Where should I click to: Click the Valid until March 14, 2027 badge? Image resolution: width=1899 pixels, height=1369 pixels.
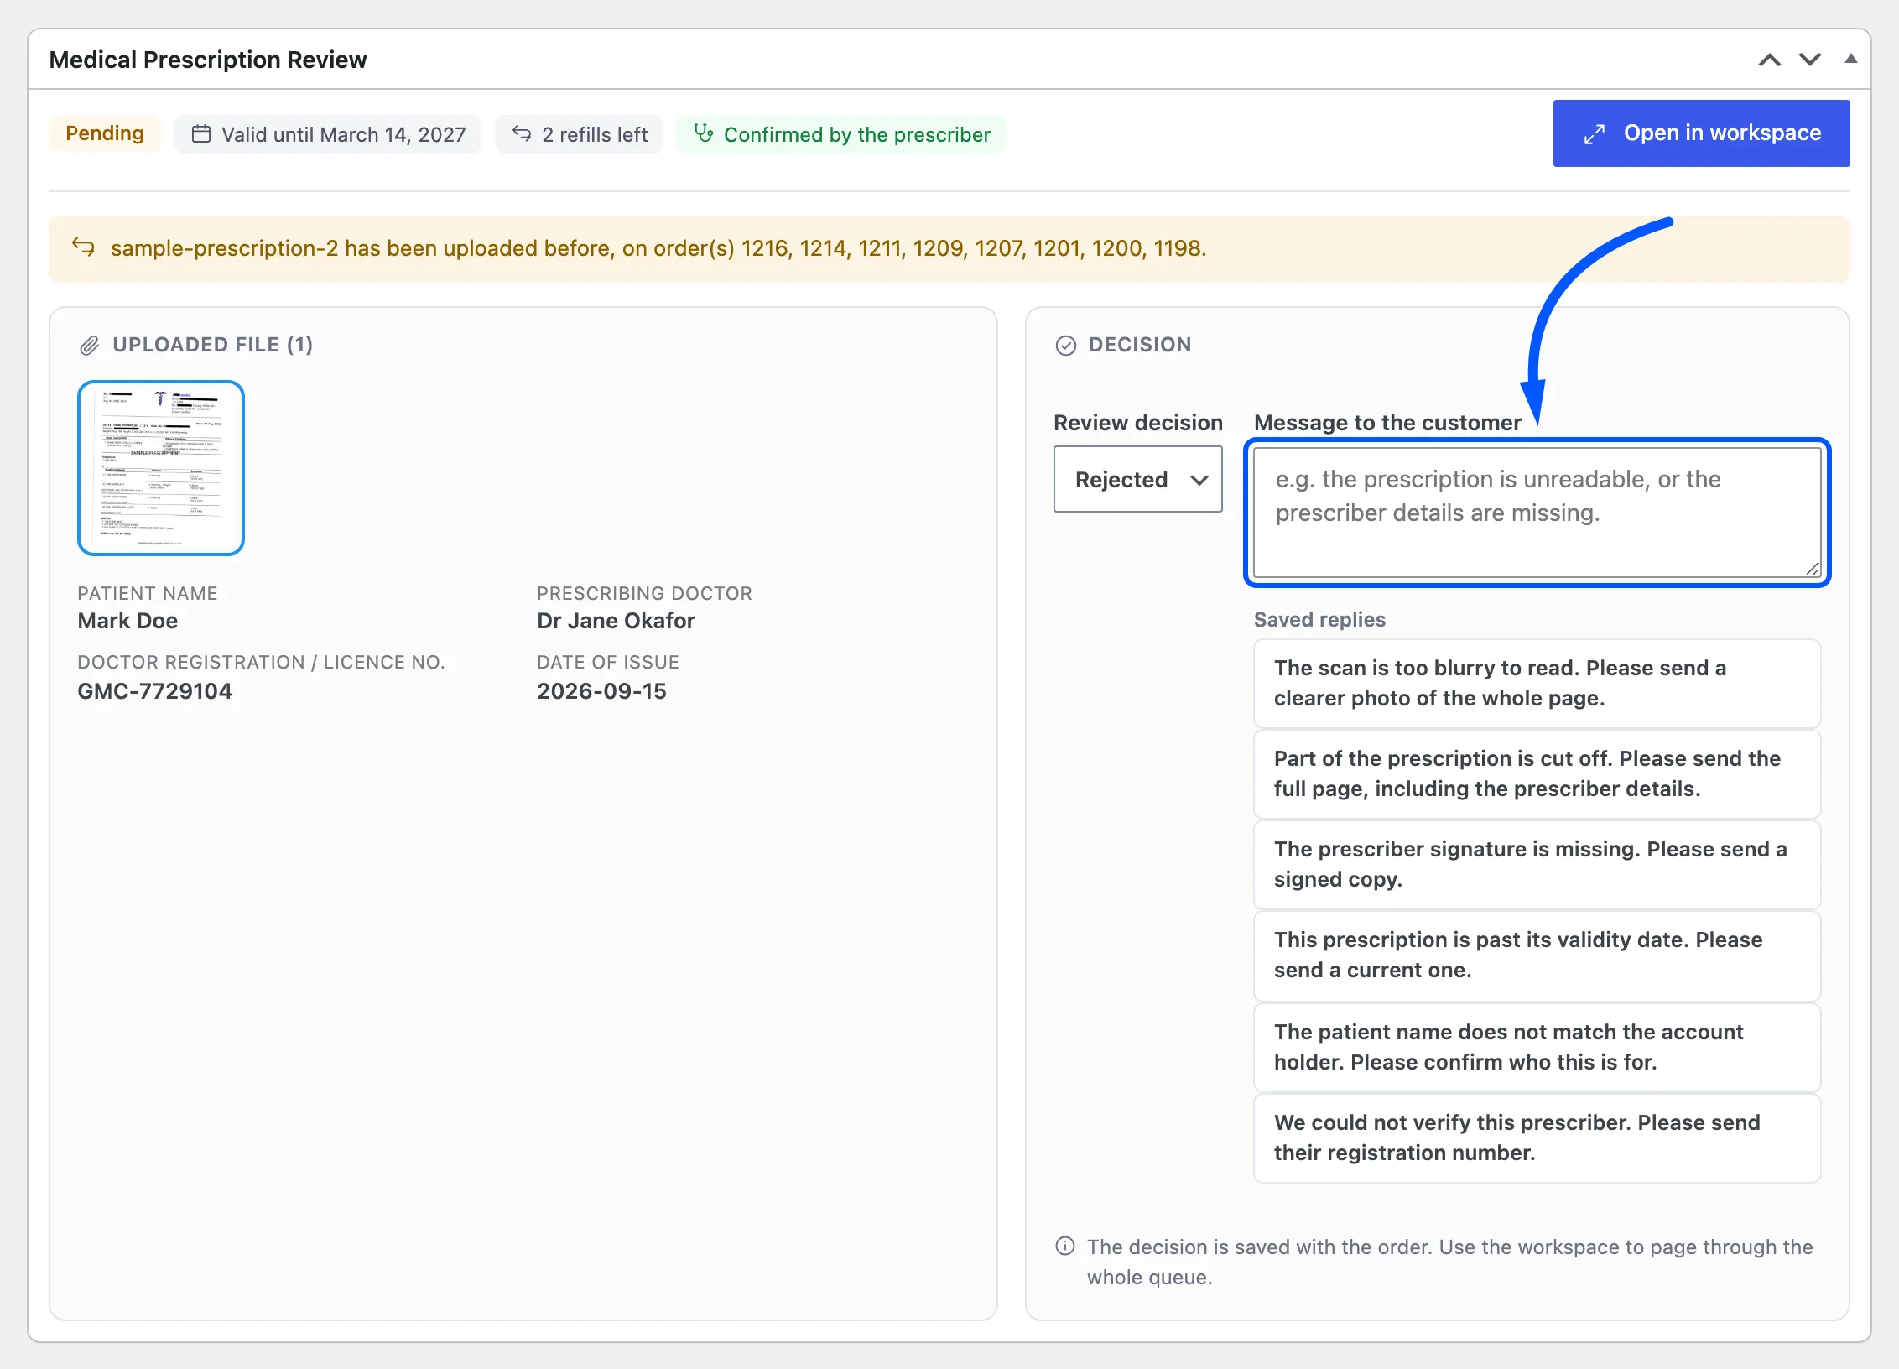point(328,134)
